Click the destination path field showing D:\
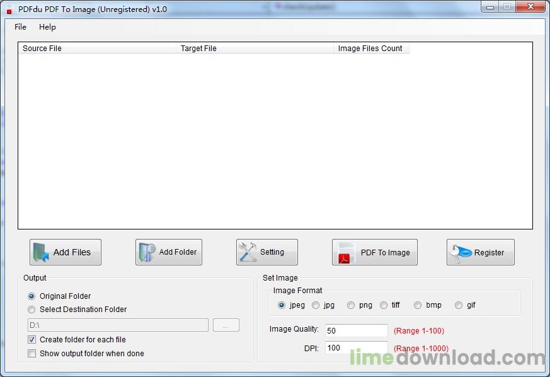 118,325
